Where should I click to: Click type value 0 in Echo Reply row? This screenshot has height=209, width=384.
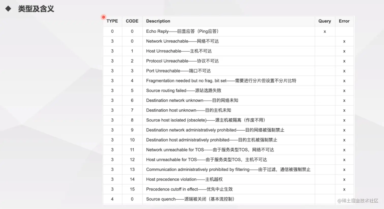point(112,31)
